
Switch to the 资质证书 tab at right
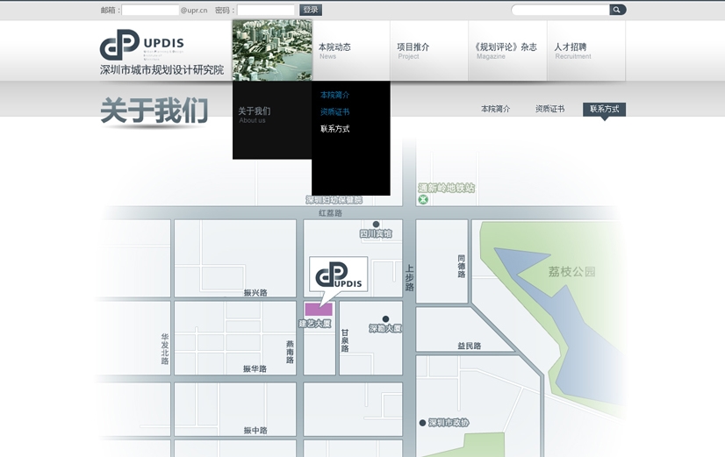pyautogui.click(x=549, y=110)
